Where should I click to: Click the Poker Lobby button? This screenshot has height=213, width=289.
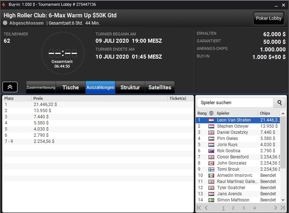(x=269, y=18)
